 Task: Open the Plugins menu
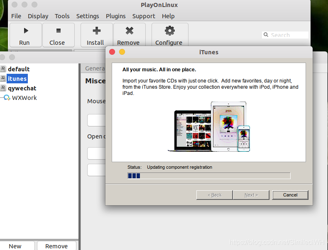point(116,16)
